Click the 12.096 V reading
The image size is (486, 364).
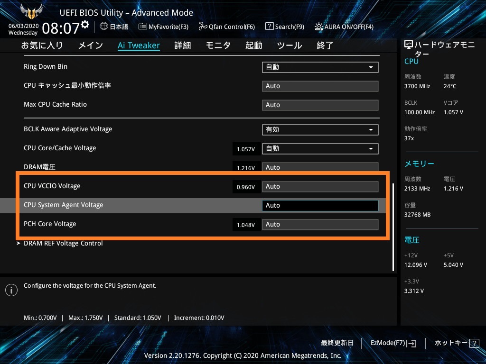[416, 265]
